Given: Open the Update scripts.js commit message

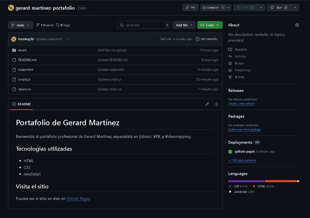Looking at the screenshot, I should pyautogui.click(x=109, y=79).
